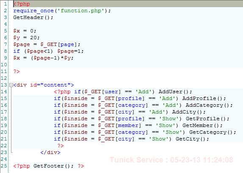Click the opening <?php tag on line 1
Image resolution: width=243 pixels, height=173 pixels.
[22, 4]
